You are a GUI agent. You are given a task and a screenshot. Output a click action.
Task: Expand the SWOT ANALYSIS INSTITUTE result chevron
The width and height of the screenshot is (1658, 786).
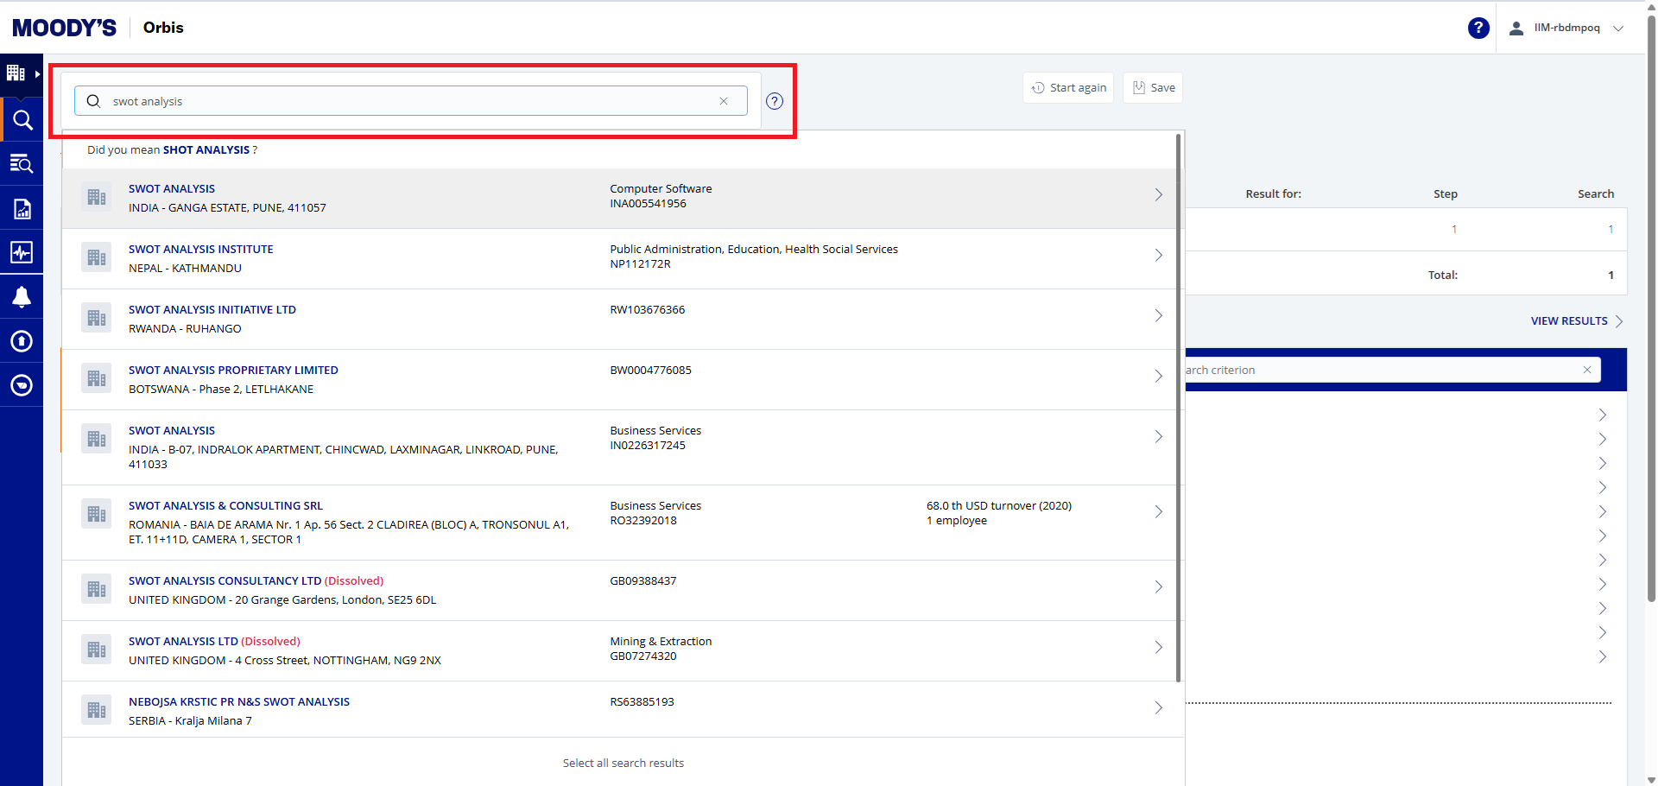pyautogui.click(x=1158, y=256)
